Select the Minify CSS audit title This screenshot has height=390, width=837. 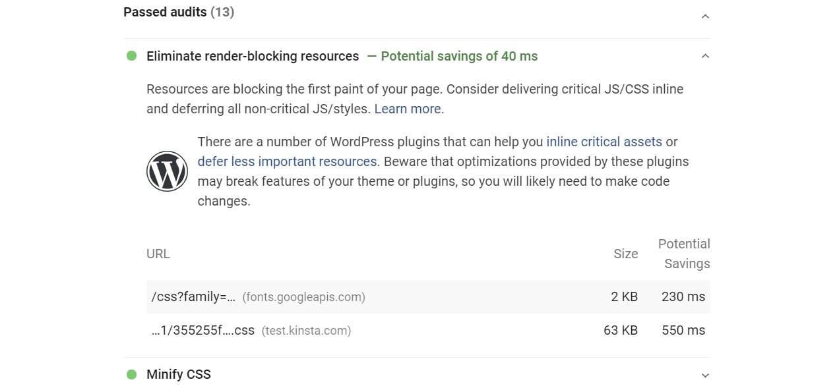pos(178,374)
